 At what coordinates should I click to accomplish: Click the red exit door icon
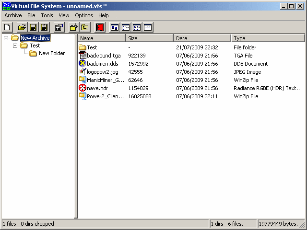coord(100,27)
